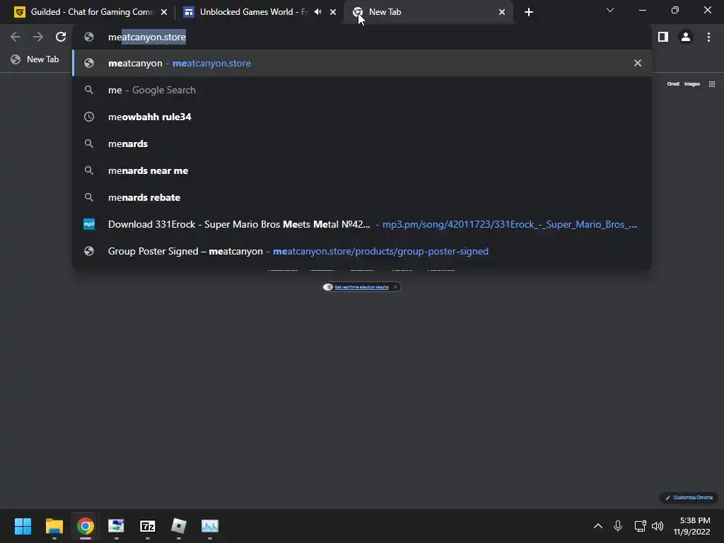Reload the current page
Screen dimensions: 724x543
pyautogui.click(x=61, y=37)
